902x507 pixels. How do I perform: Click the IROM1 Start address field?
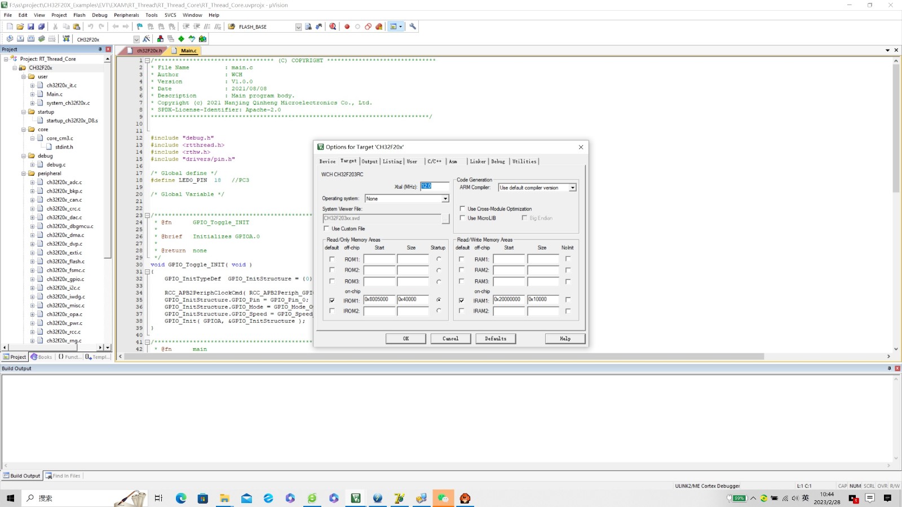pyautogui.click(x=379, y=300)
